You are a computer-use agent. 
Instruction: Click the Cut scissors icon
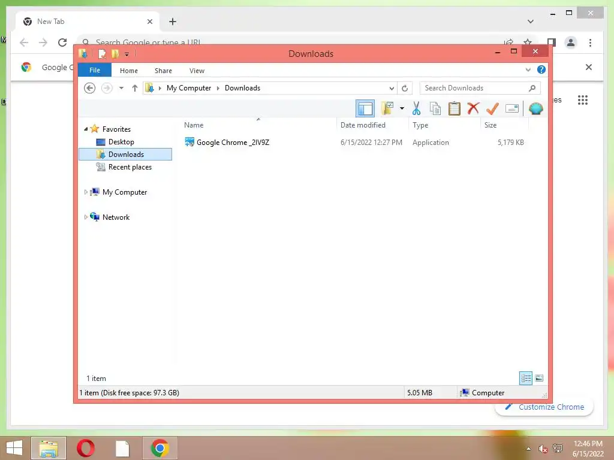click(x=416, y=108)
